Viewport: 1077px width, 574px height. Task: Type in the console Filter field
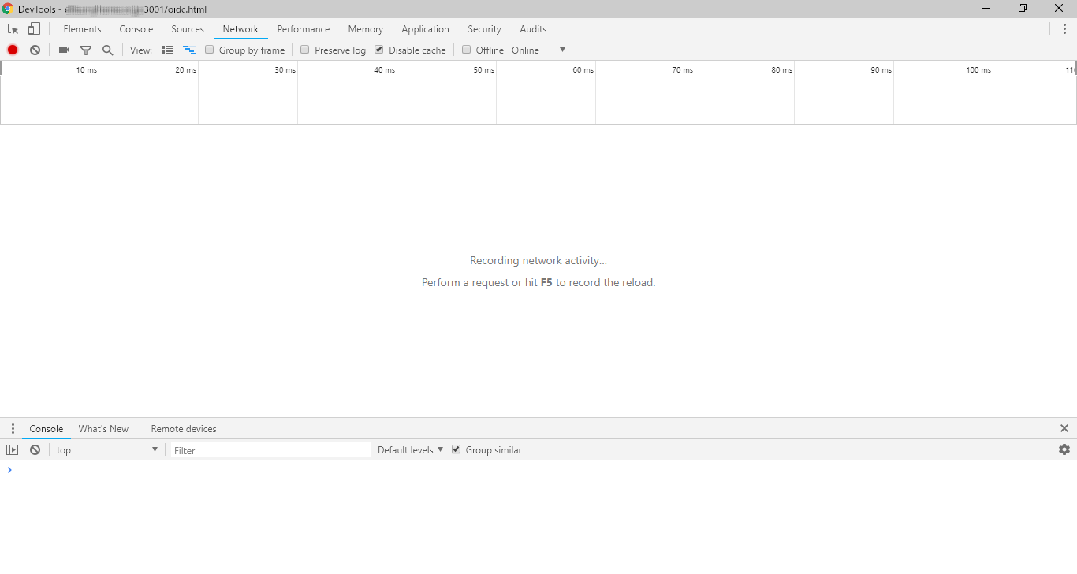(x=268, y=449)
